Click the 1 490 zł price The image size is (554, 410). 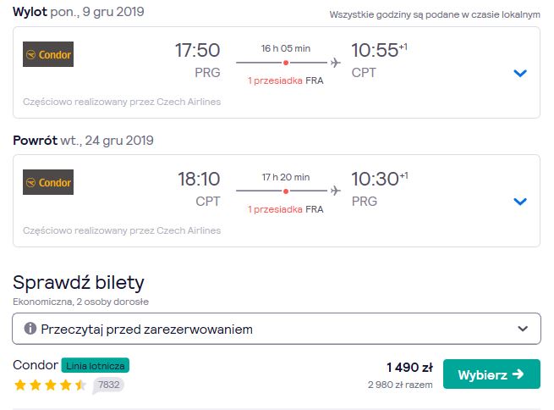click(x=409, y=368)
